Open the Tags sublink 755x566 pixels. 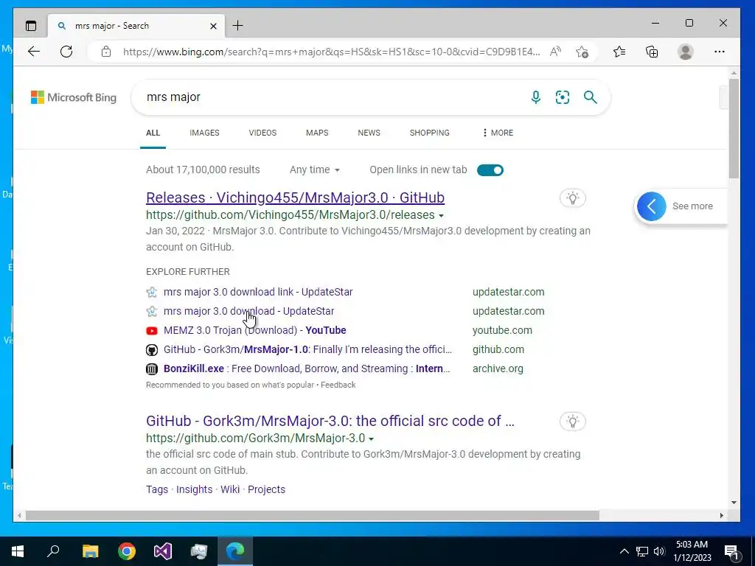[x=157, y=489]
